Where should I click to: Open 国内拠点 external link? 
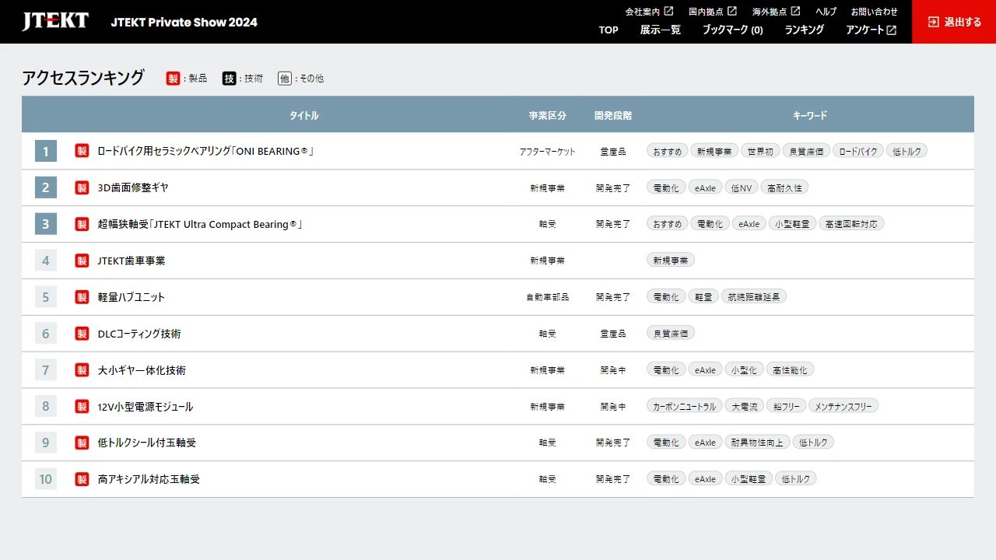tap(713, 12)
